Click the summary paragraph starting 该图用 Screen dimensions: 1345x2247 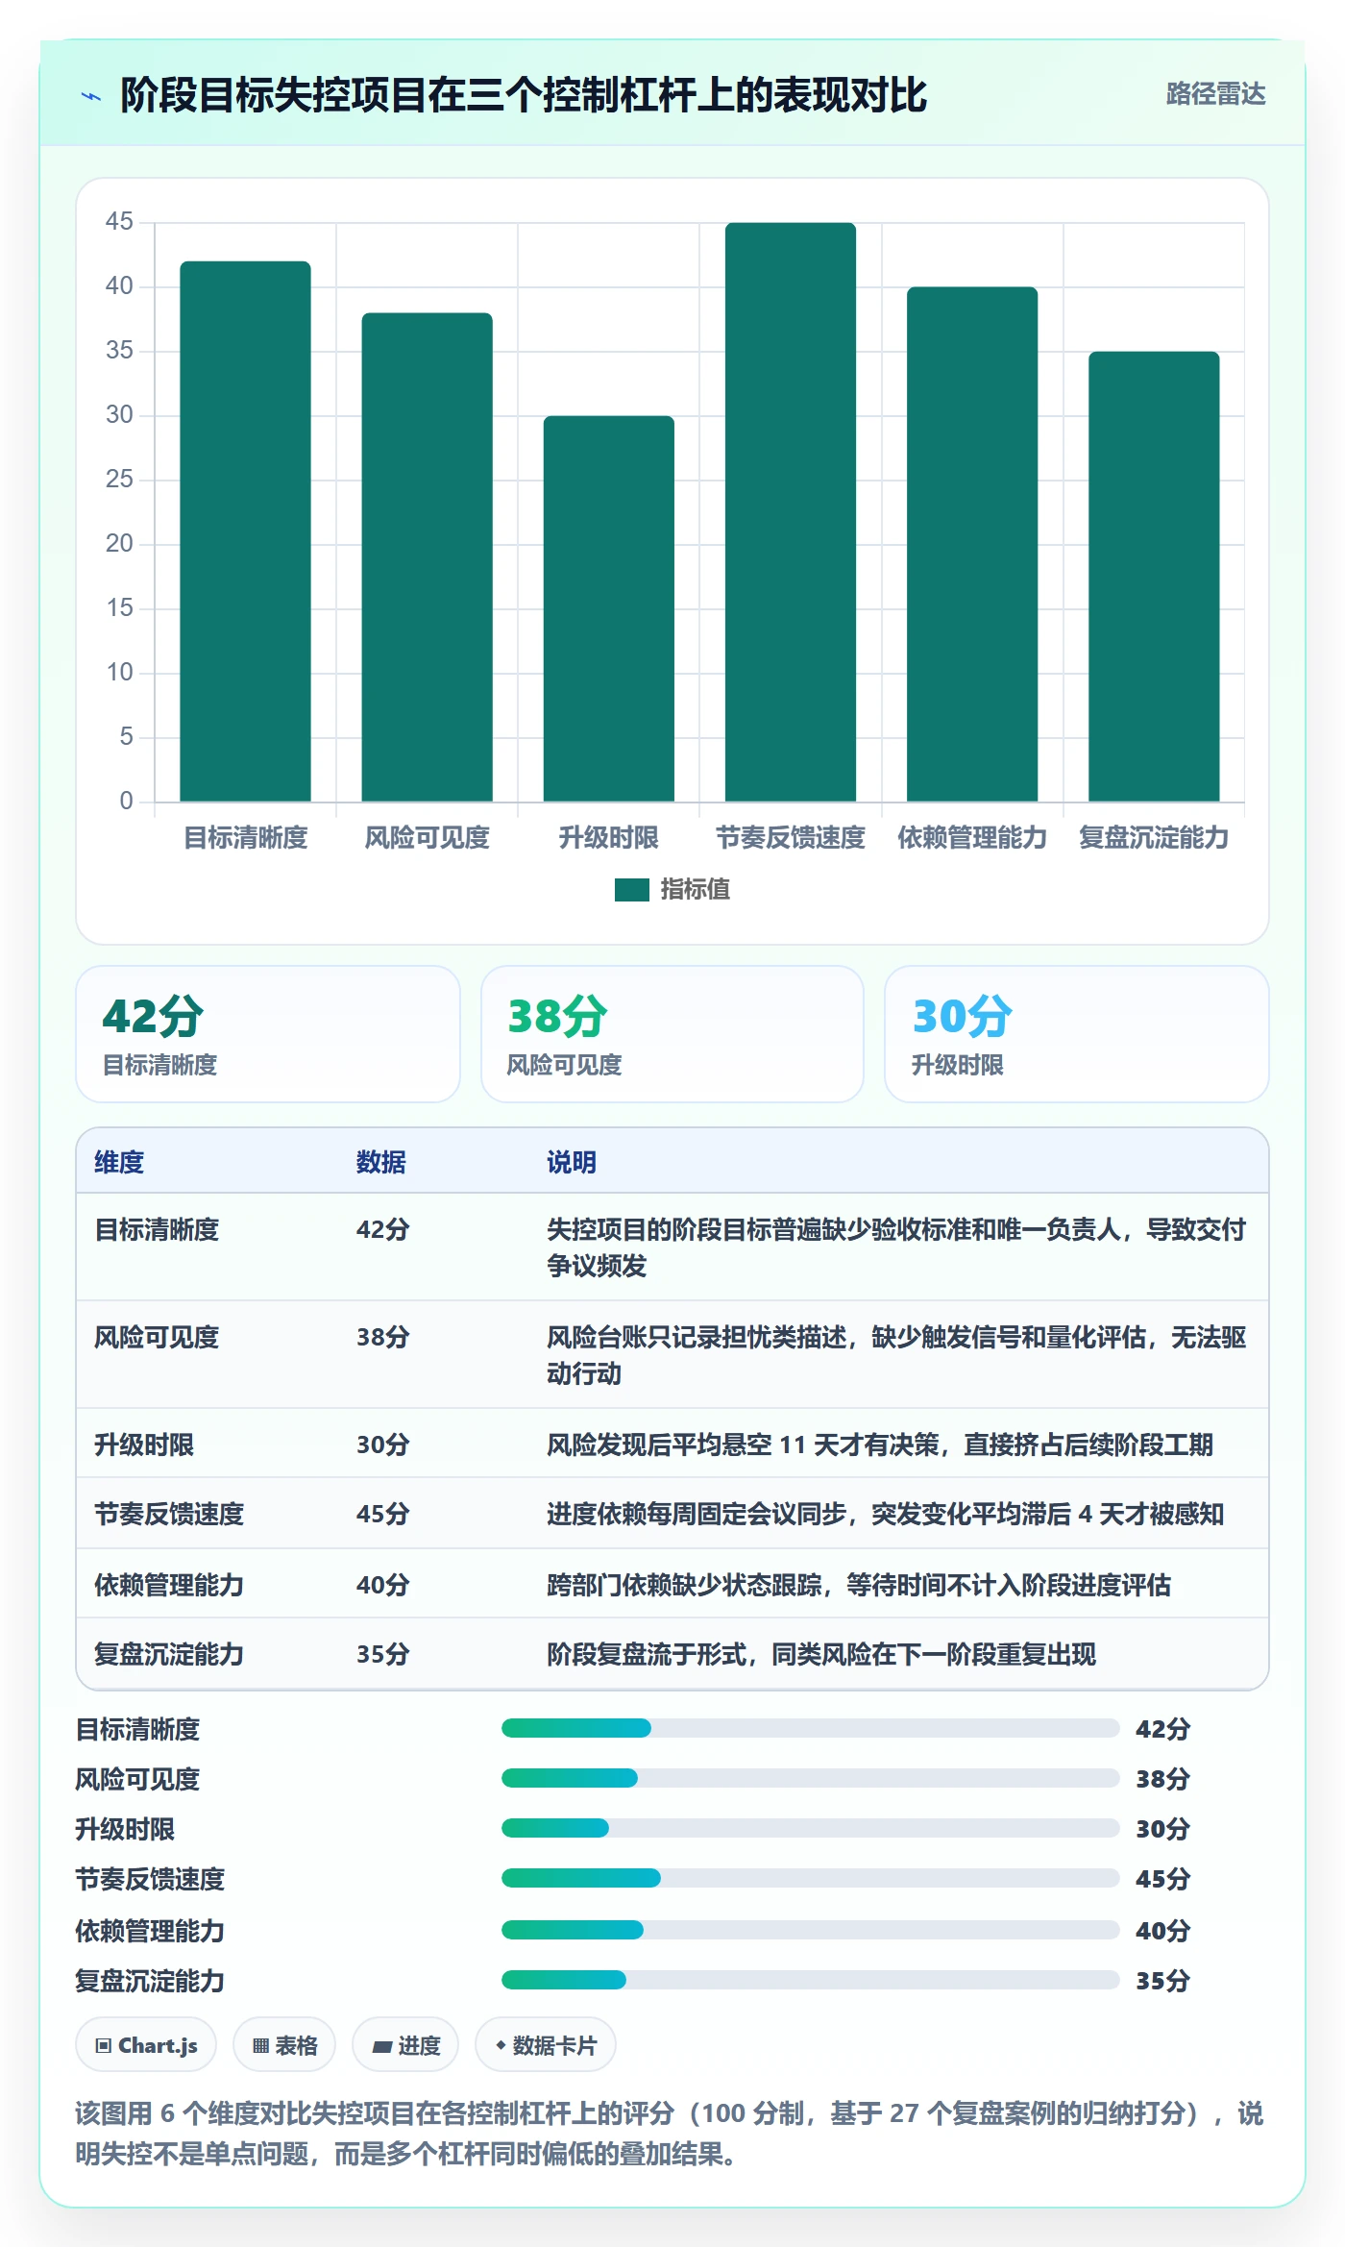tap(670, 2134)
